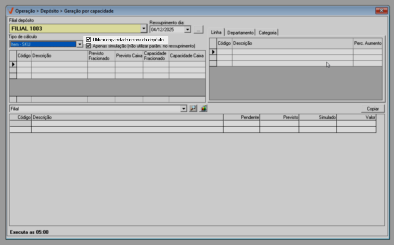Screen dimensions: 394x245
Task: Close the Geração por capacidade window
Action: pyautogui.click(x=381, y=11)
